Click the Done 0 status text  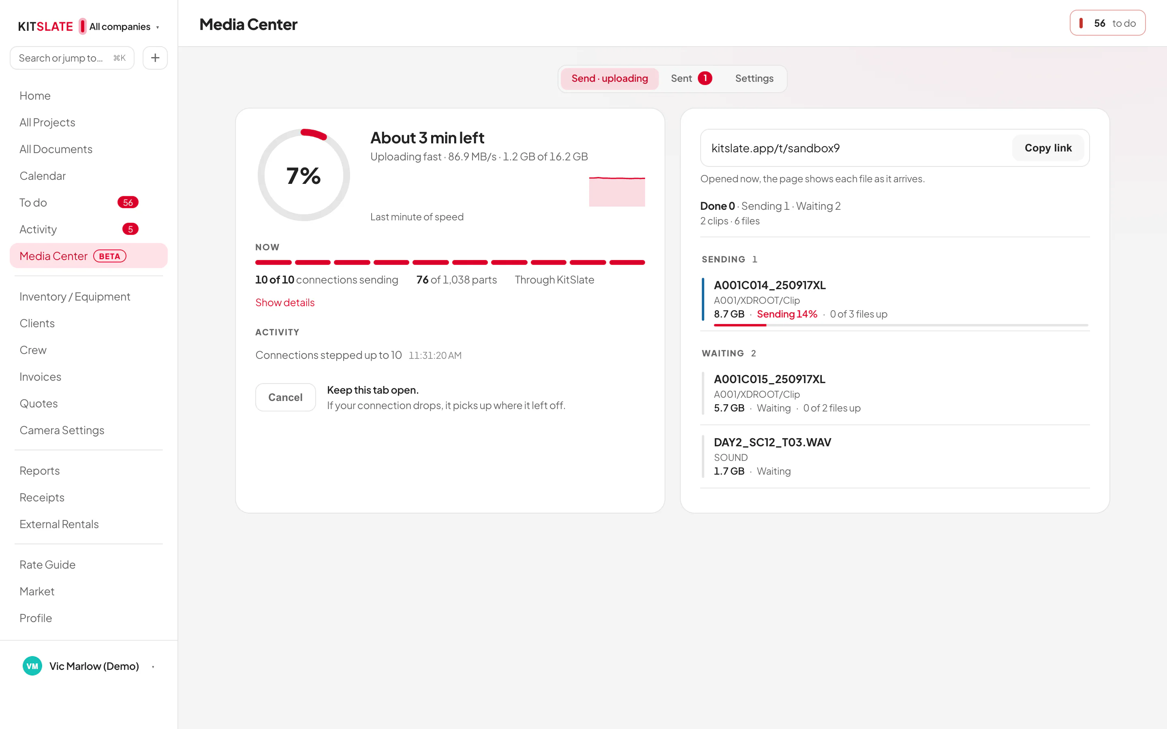click(718, 206)
